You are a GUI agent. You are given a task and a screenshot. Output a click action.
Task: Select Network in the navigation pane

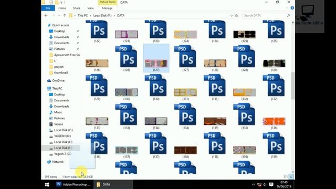[58, 162]
